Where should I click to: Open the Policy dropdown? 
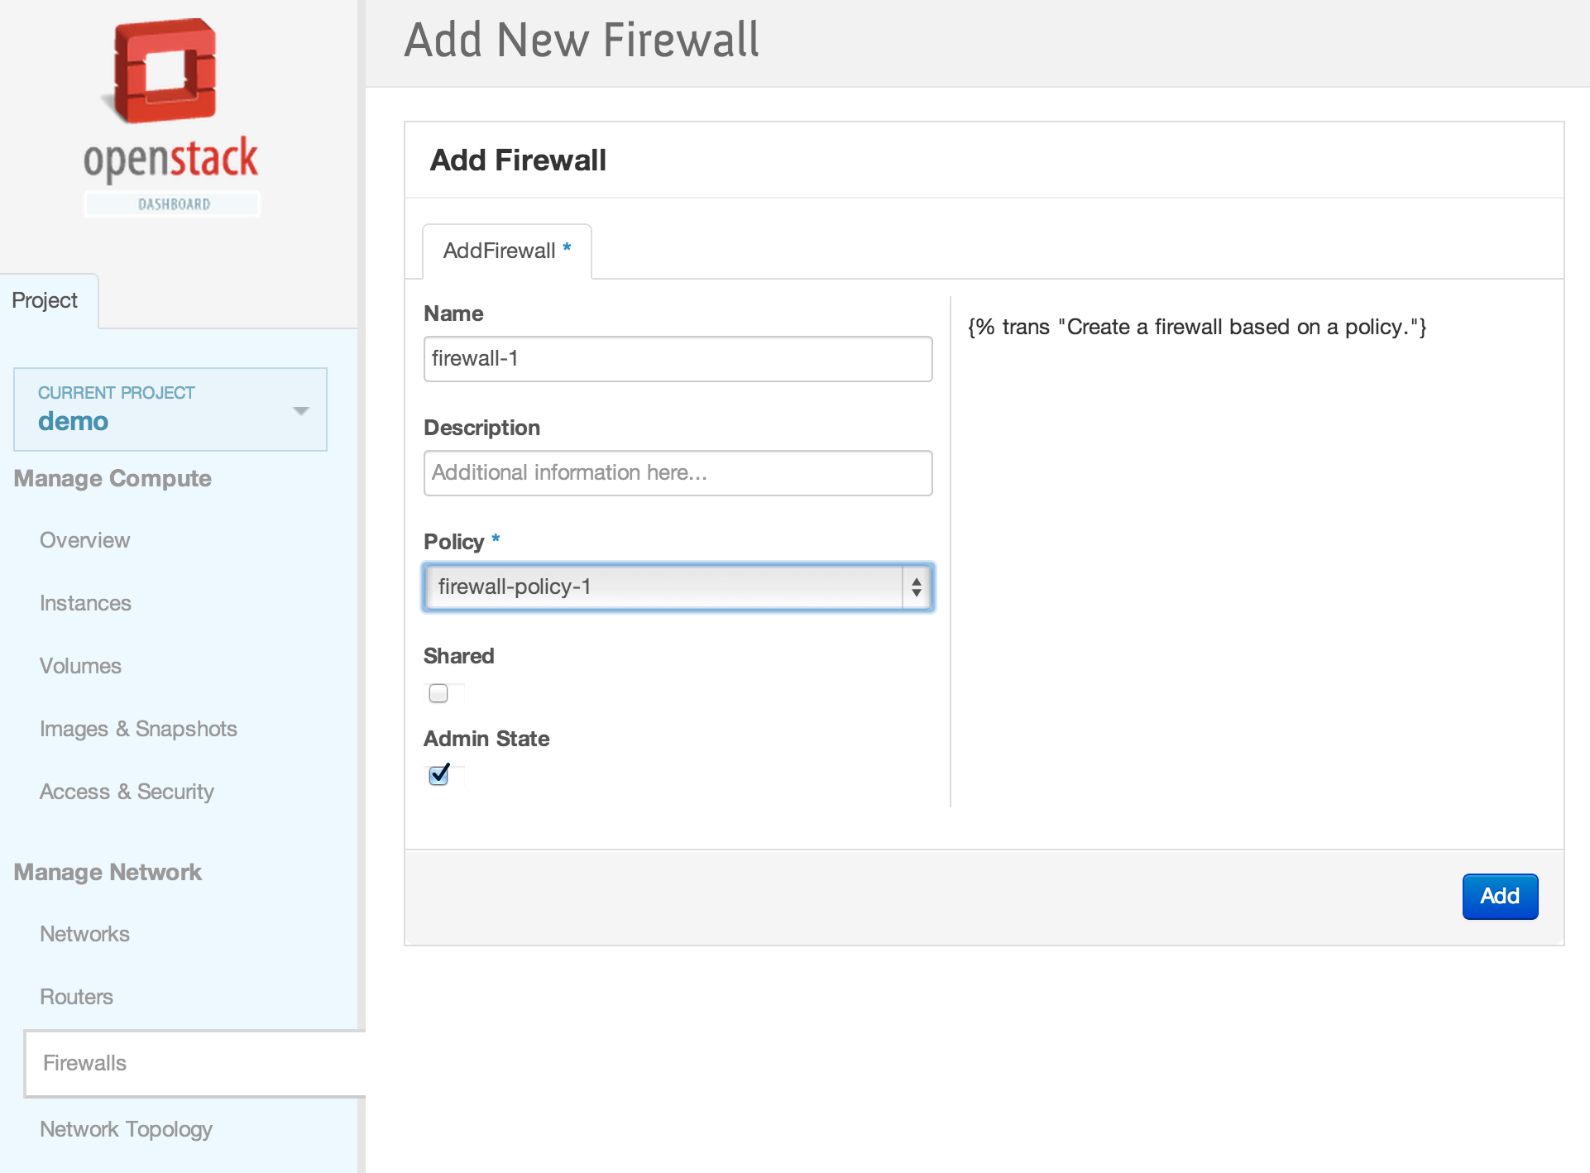coord(662,587)
